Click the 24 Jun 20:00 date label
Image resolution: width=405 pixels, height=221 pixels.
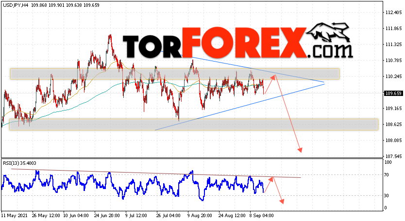pos(107,216)
